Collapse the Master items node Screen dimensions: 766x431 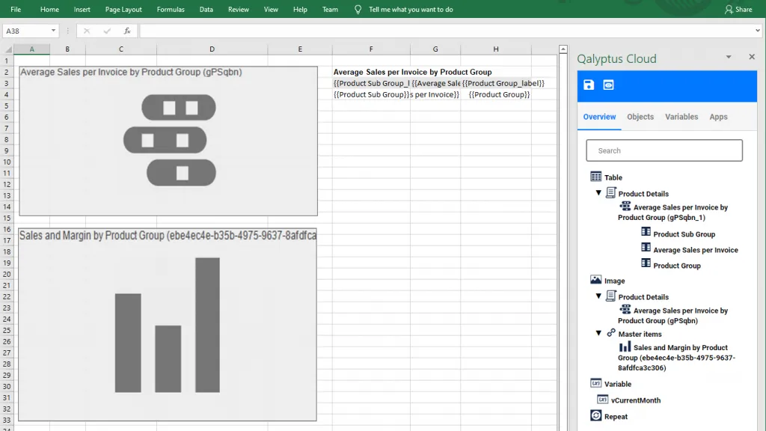tap(598, 334)
